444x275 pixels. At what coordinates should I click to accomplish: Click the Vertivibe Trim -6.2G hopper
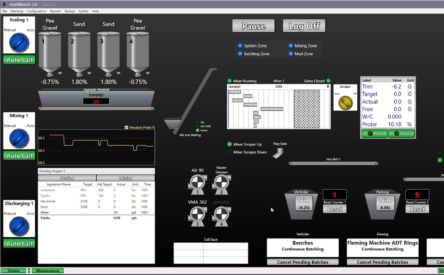pos(301,204)
